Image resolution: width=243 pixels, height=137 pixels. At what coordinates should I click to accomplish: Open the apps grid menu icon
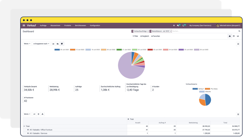coord(24,26)
